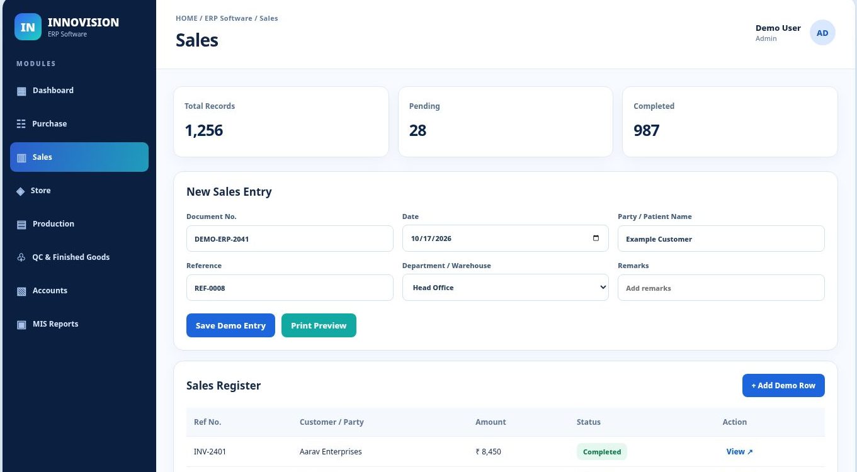The width and height of the screenshot is (857, 472).
Task: Navigate to QC & Finished Goods
Action: point(79,257)
